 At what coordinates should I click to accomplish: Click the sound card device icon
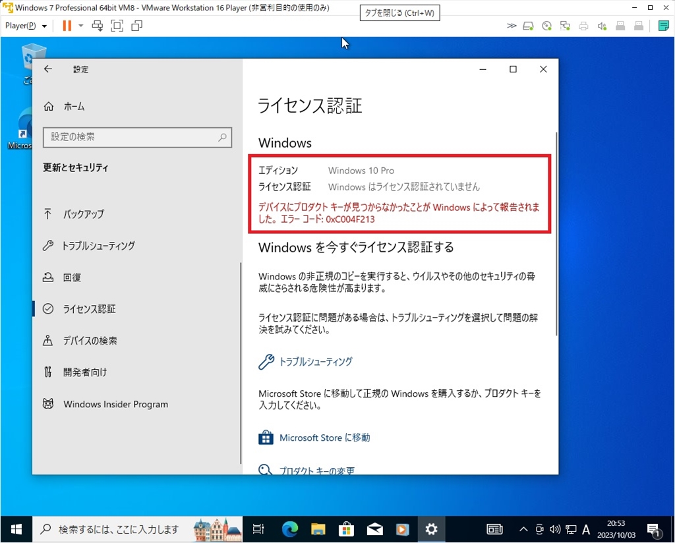pyautogui.click(x=602, y=26)
